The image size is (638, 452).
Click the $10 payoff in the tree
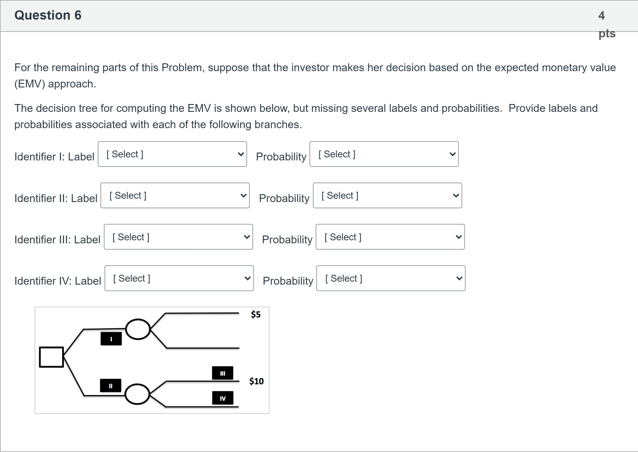(256, 381)
